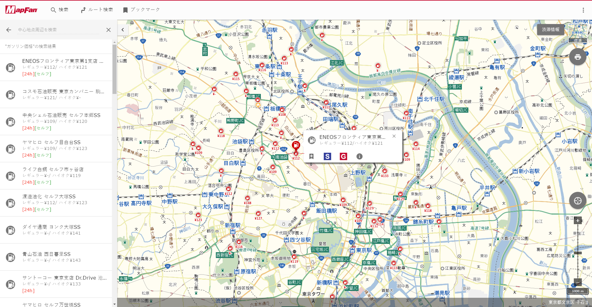Click 新宿駅 station label on map
Viewport: 592px width, 307px height.
[232, 225]
